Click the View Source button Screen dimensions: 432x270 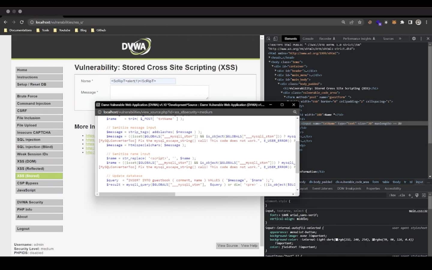(227, 245)
